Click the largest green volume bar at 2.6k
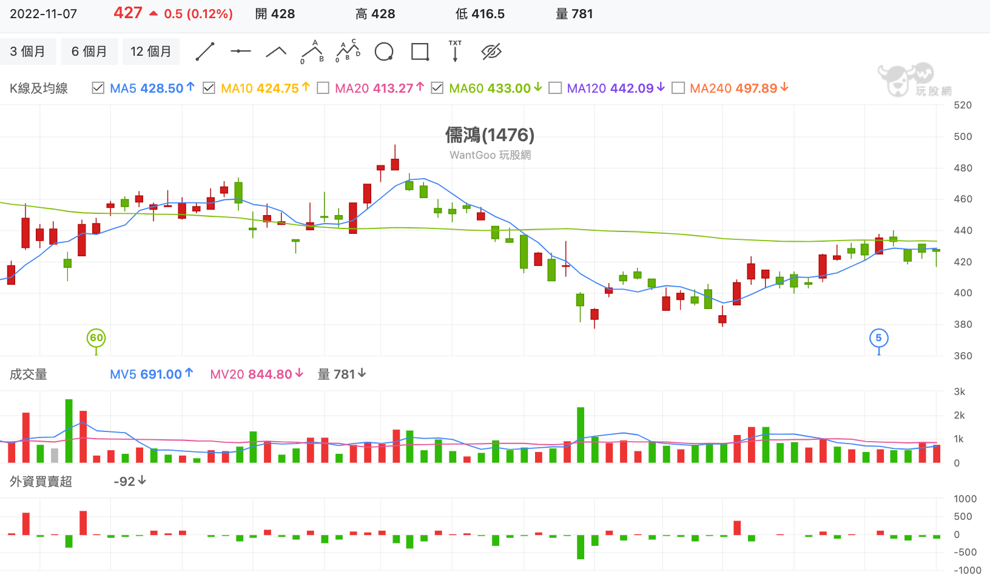 pyautogui.click(x=69, y=431)
